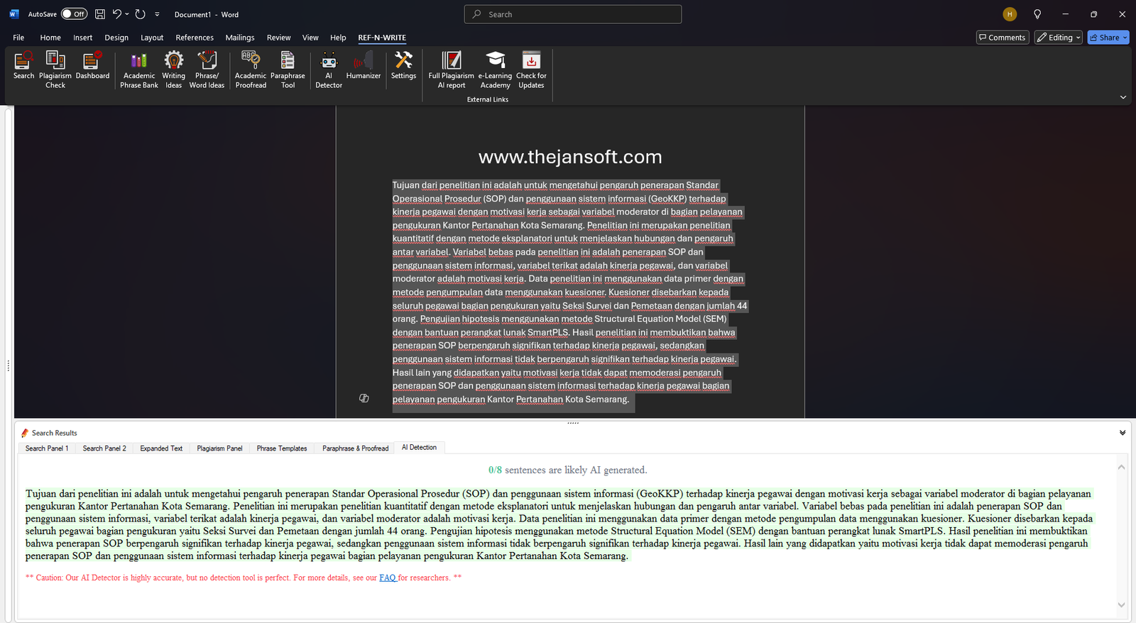
Task: Open the Expanded Text tab
Action: [161, 448]
